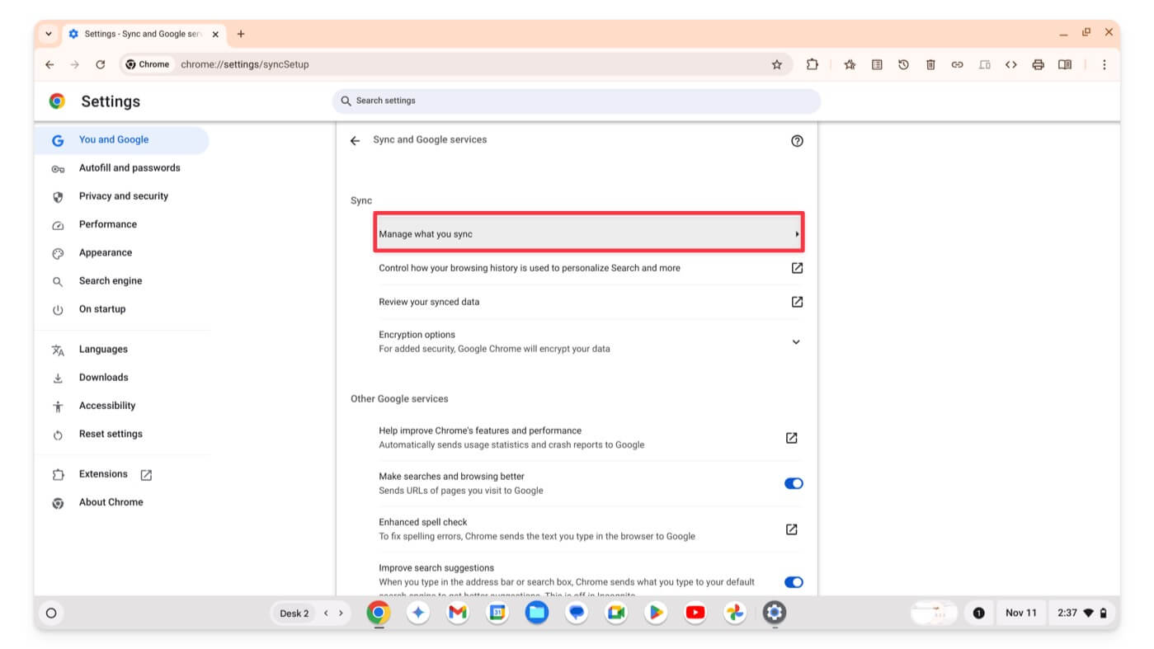Toggle Make searches and browsing better
1154x649 pixels.
tap(794, 483)
